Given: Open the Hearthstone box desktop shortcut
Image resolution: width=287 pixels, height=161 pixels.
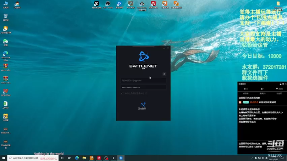Looking at the screenshot, I should click(x=131, y=5).
